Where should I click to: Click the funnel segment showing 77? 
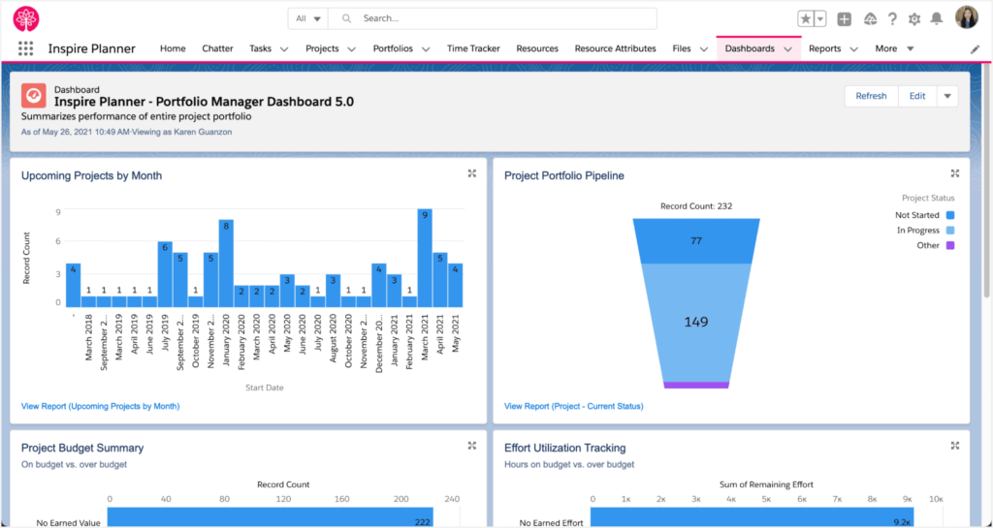coord(696,241)
